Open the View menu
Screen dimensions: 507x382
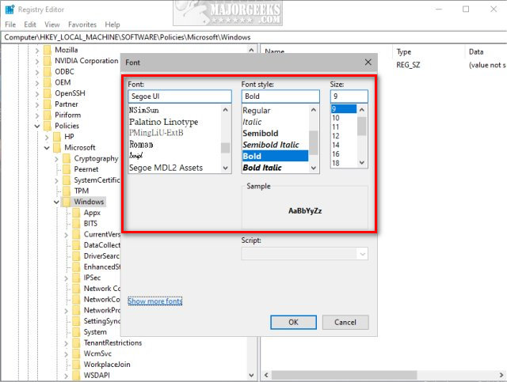point(51,25)
